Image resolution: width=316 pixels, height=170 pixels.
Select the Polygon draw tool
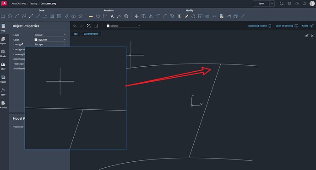tap(81, 16)
